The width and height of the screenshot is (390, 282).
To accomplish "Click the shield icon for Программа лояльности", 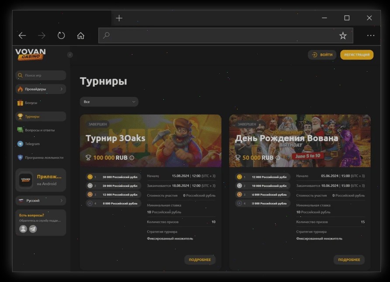I will [x=21, y=157].
